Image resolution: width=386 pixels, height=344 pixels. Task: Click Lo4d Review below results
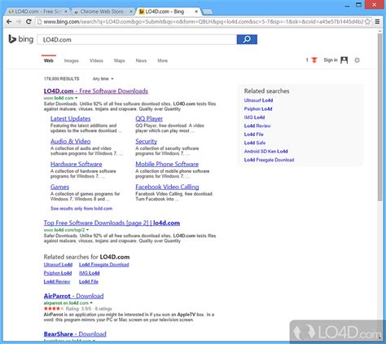(57, 281)
